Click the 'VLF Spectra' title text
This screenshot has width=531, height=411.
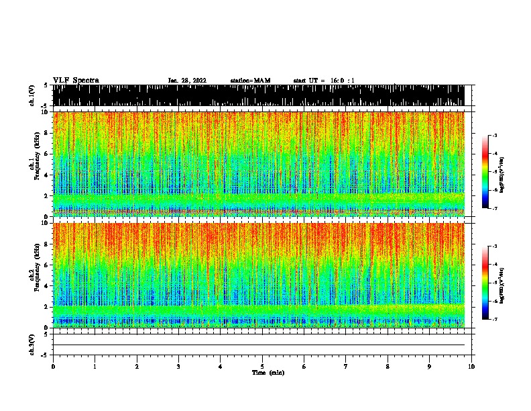(76, 81)
